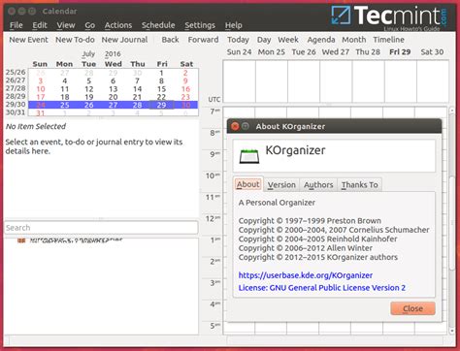Image resolution: width=460 pixels, height=351 pixels.
Task: Click the Wed 27 column header
Action: pyautogui.click(x=336, y=52)
